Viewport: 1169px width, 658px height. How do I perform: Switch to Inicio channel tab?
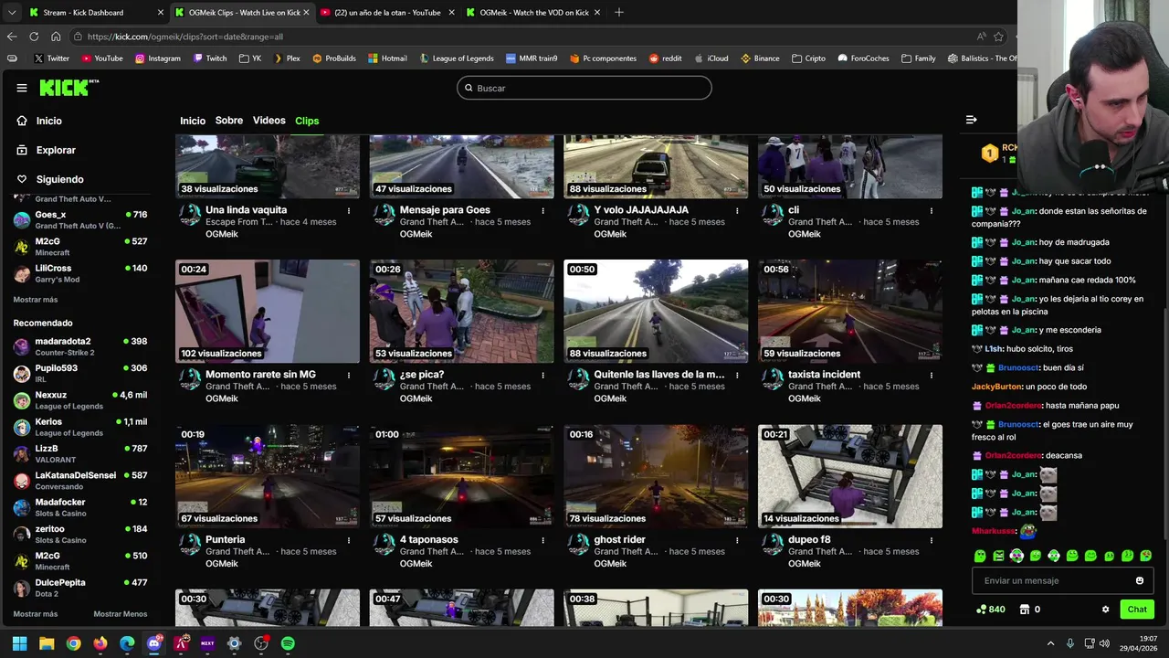click(x=193, y=121)
